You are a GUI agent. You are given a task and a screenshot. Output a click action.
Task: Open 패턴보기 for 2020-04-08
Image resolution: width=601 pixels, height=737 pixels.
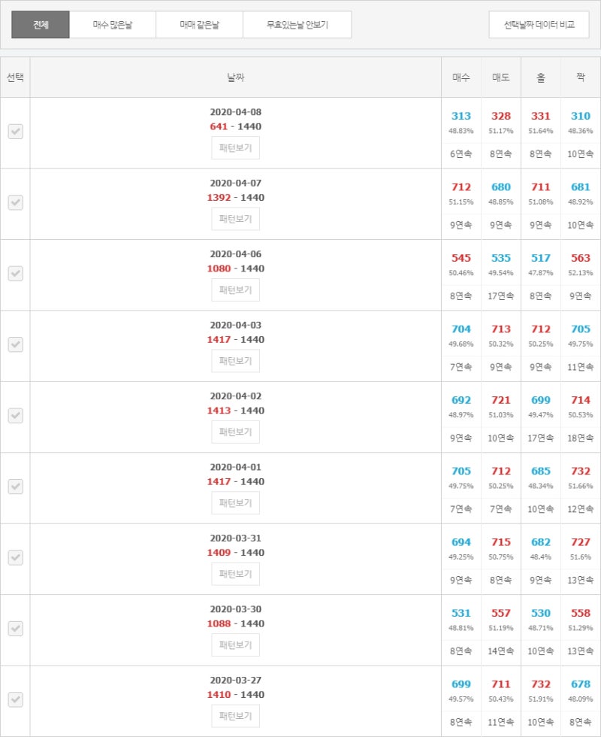tap(235, 148)
